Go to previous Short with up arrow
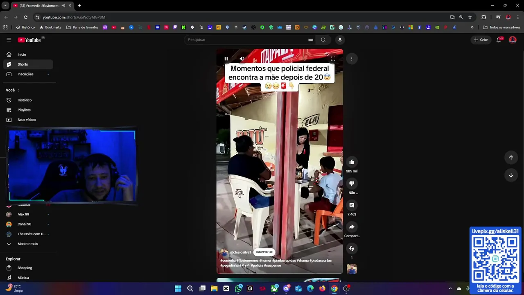Viewport: 524px width, 295px height. pyautogui.click(x=511, y=157)
